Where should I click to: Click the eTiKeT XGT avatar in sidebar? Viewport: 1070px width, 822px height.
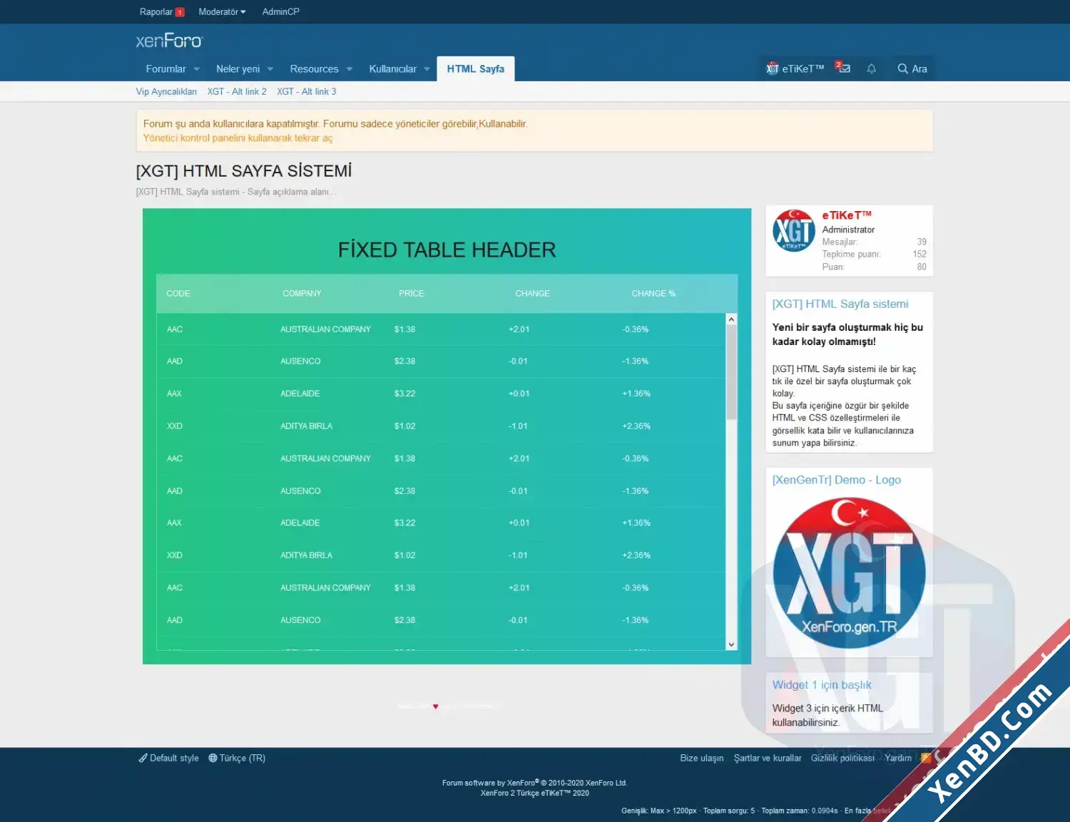794,230
